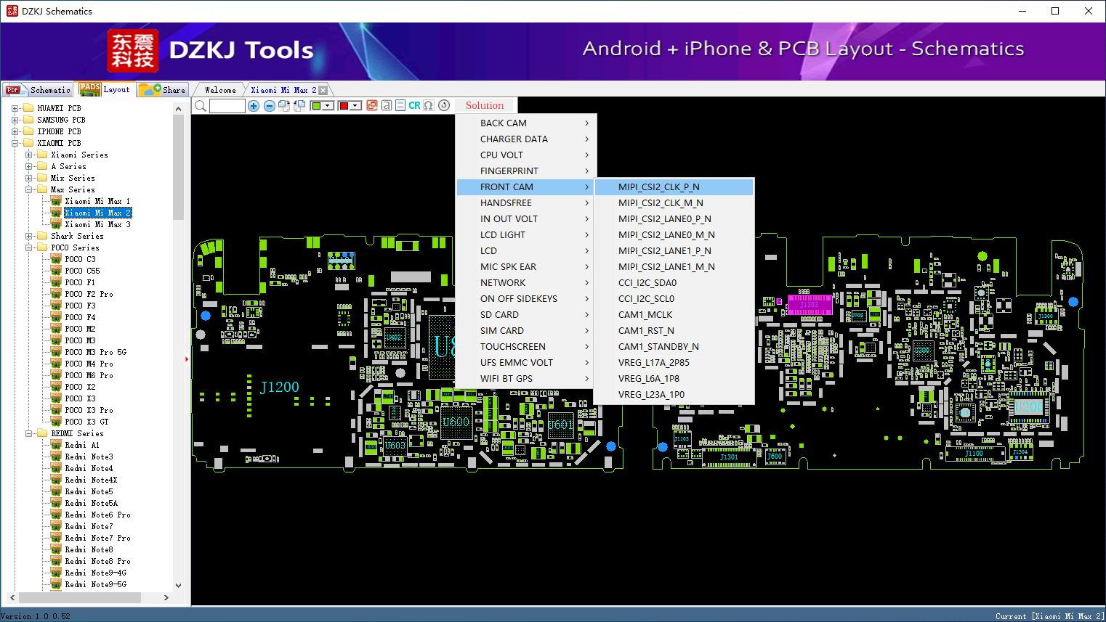1106x622 pixels.
Task: Click the blue minus zoom-out icon
Action: pyautogui.click(x=270, y=106)
